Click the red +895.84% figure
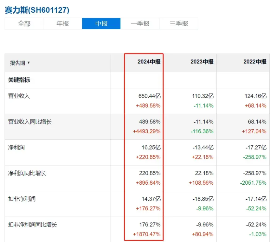270x242 pixels. [148, 183]
